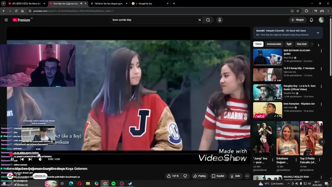Screen dimensions: 332x187
Task: Open options for Naughty Boy video
Action: pyautogui.click(x=321, y=86)
